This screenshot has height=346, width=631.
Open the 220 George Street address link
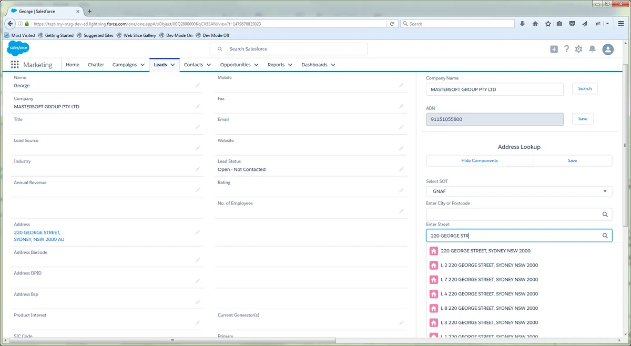tap(39, 236)
